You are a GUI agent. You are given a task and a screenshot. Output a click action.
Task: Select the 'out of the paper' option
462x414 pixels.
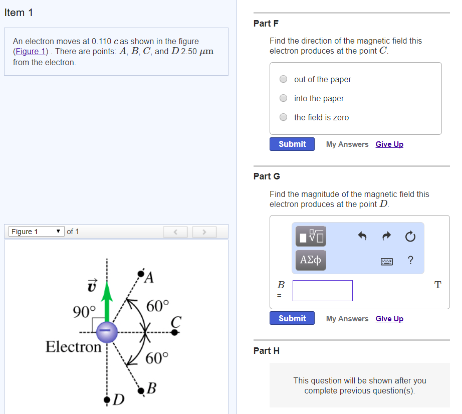[283, 79]
